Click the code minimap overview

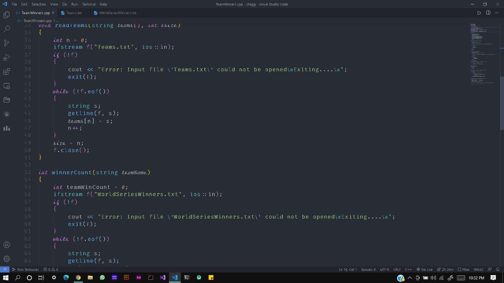[484, 55]
